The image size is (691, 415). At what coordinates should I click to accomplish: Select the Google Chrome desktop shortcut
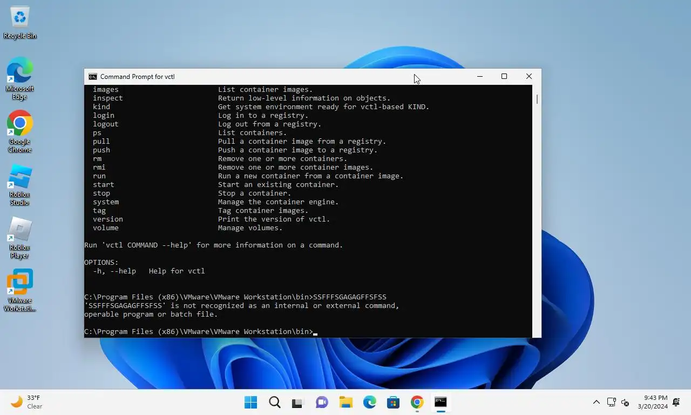19,132
